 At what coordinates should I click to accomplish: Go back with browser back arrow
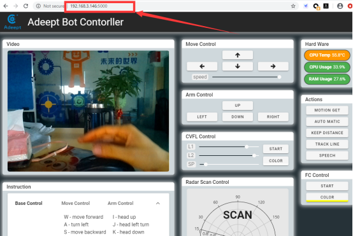coord(6,6)
